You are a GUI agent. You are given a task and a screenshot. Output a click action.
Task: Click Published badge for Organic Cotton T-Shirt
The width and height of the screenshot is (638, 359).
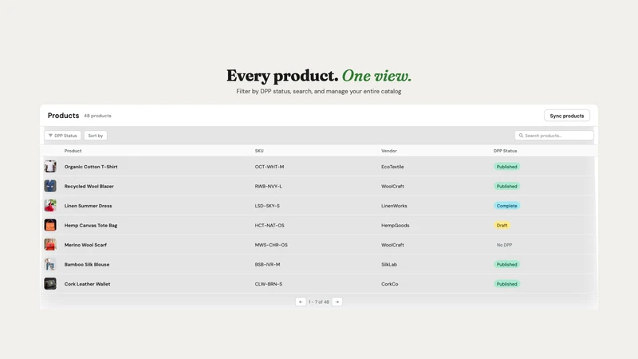506,167
